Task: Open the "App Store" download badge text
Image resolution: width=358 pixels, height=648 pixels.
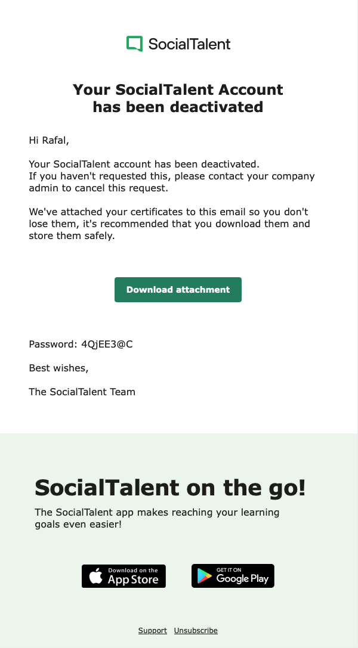Action: point(133,579)
